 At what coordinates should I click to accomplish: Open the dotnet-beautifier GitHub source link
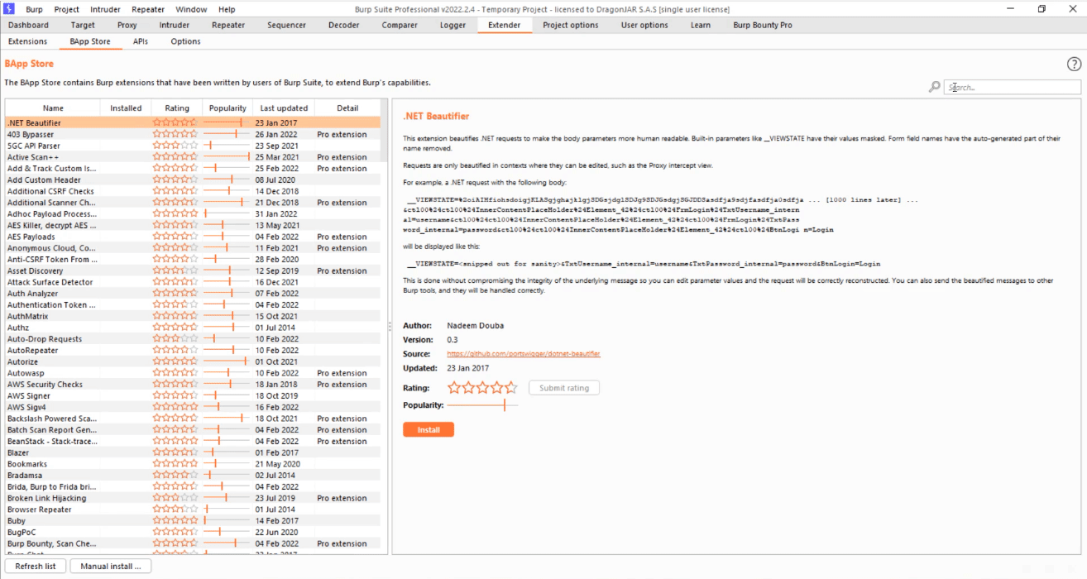pos(524,354)
